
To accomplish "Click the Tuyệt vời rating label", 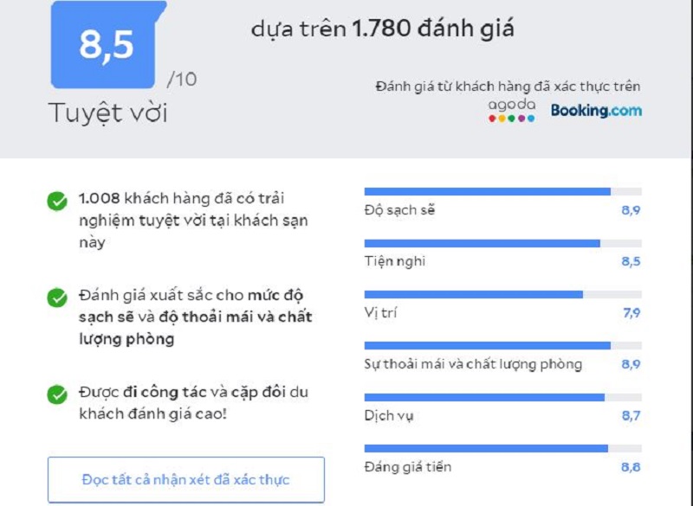I will [107, 113].
